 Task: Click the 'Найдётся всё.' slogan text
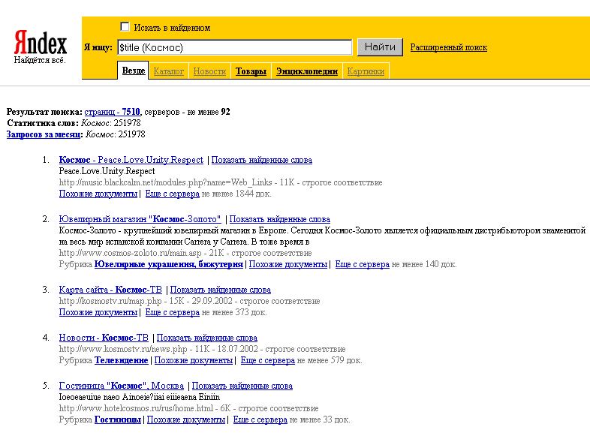point(40,60)
